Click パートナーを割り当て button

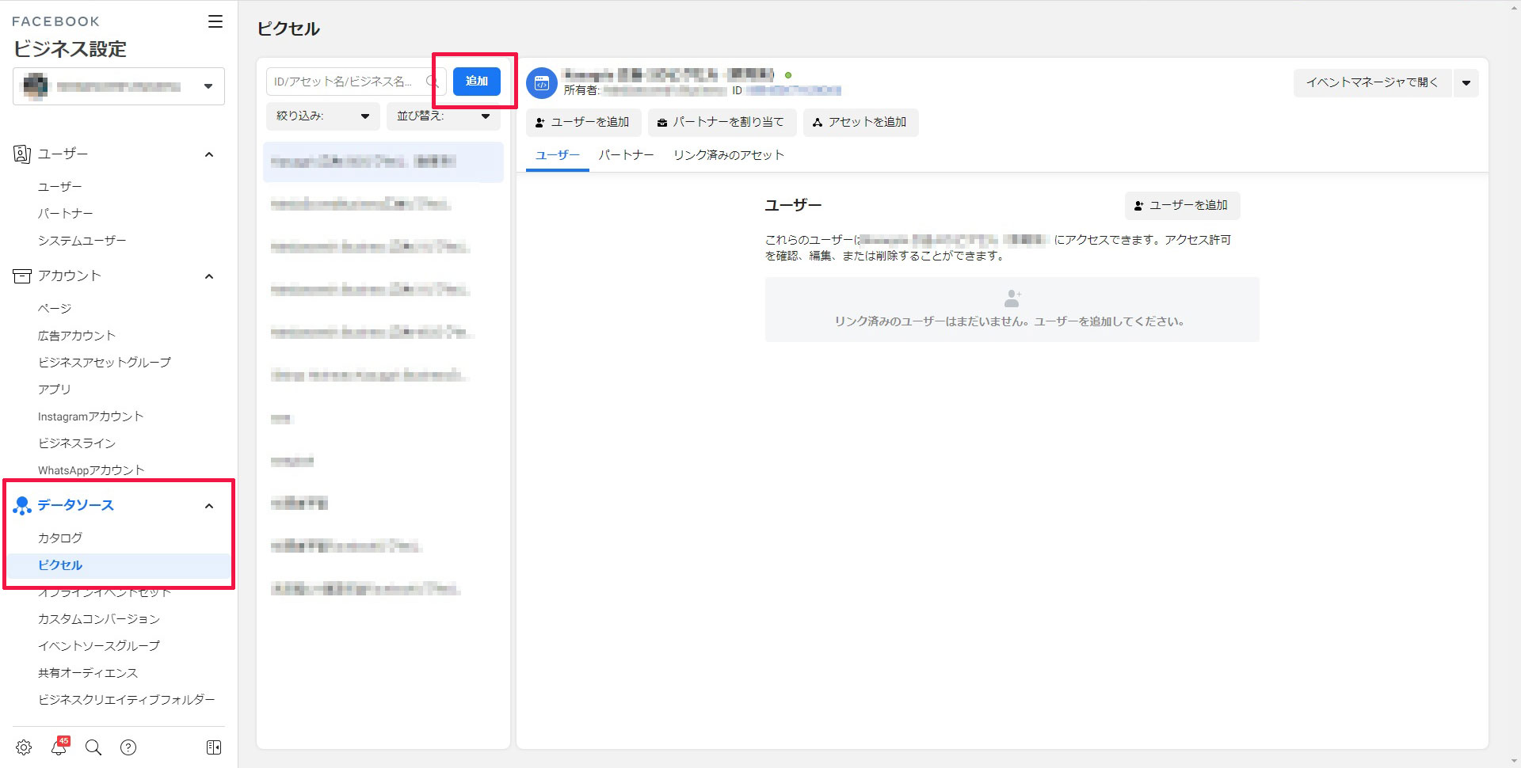coord(721,123)
